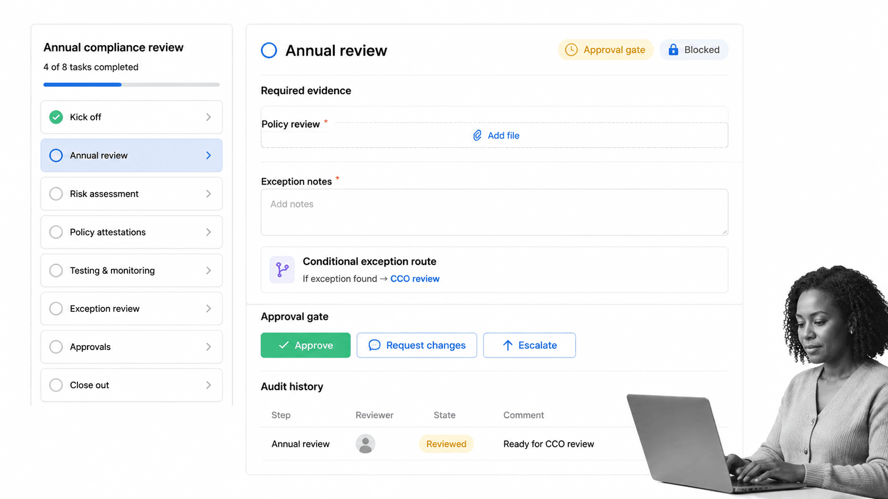Click the "Ready for CCO review" comment

[x=549, y=444]
